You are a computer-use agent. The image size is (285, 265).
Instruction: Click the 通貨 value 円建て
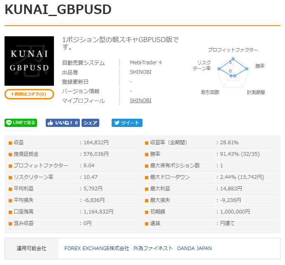227,223
